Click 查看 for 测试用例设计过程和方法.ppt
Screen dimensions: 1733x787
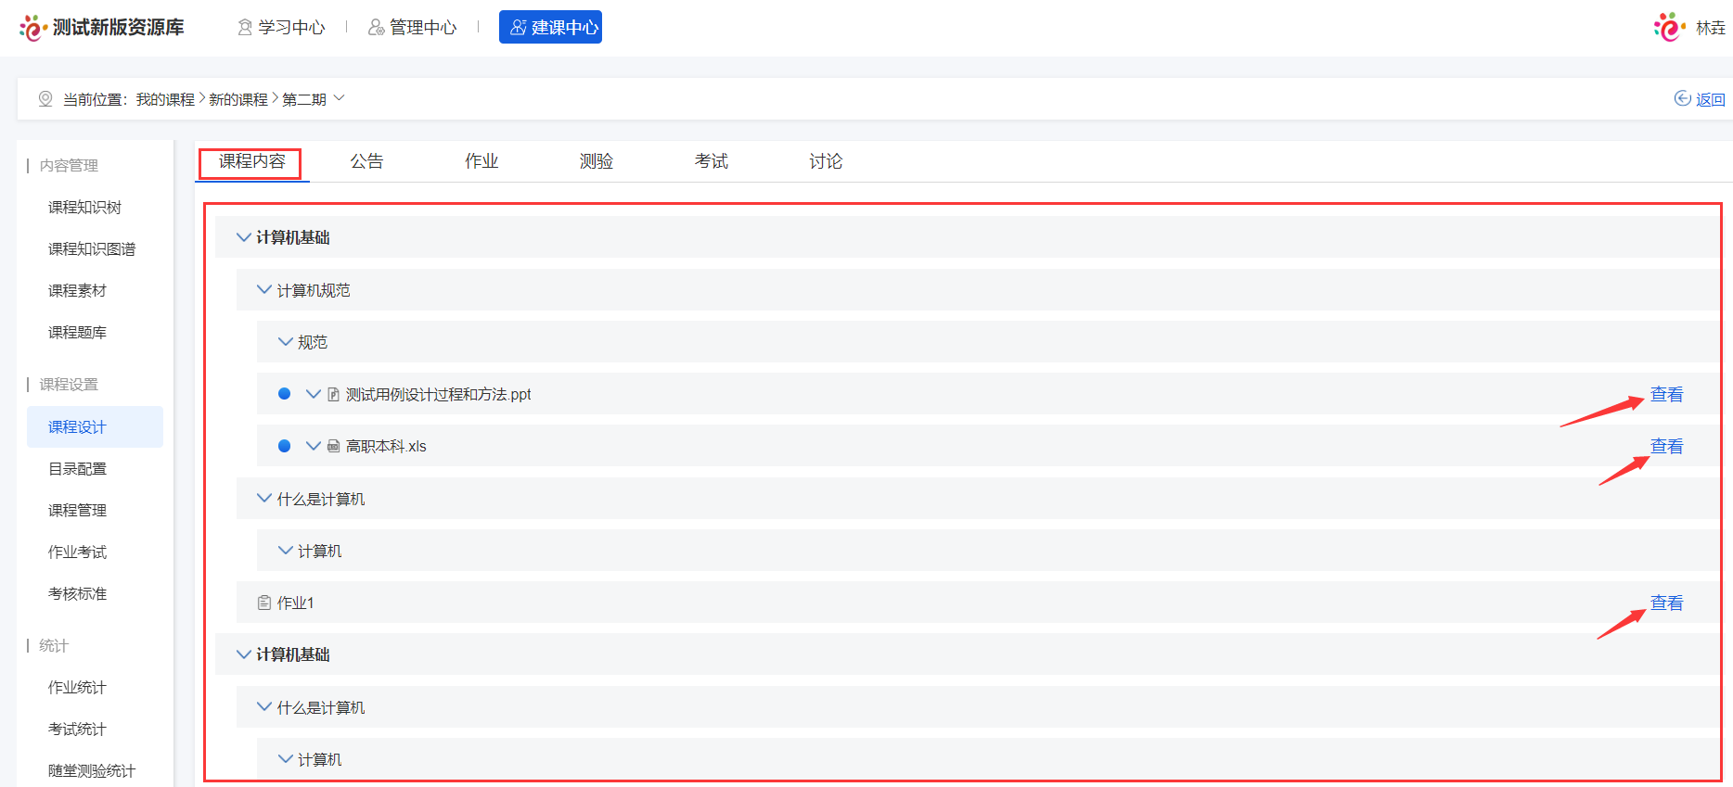(x=1666, y=395)
